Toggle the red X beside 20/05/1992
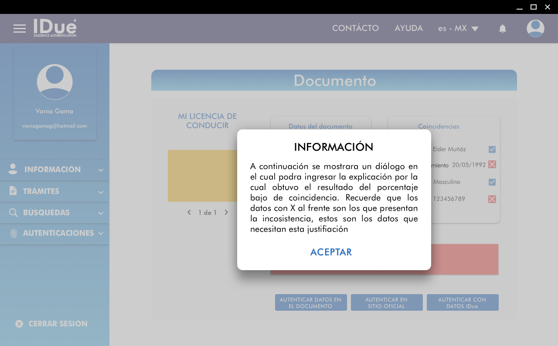The image size is (558, 346). [x=492, y=164]
